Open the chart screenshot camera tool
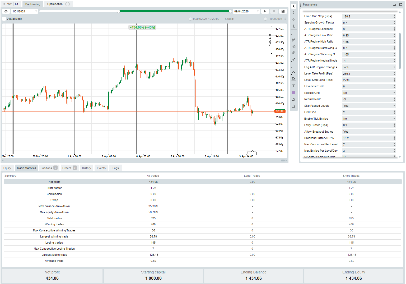Image resolution: width=406 pixels, height=284 pixels. pos(293,99)
